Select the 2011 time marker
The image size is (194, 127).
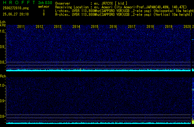[x=21, y=27]
